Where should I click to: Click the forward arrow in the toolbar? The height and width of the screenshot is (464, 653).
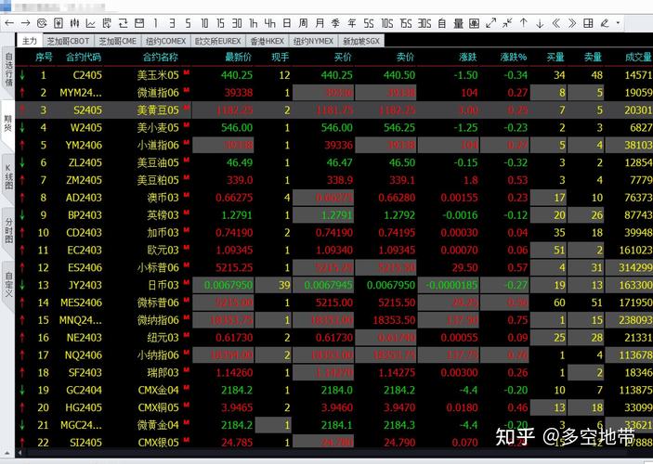(25, 22)
